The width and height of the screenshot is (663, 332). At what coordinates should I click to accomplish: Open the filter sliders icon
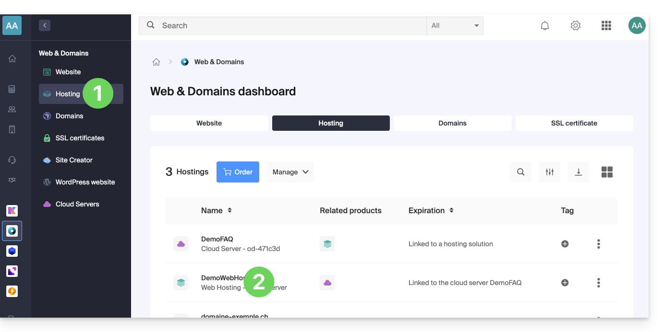550,172
